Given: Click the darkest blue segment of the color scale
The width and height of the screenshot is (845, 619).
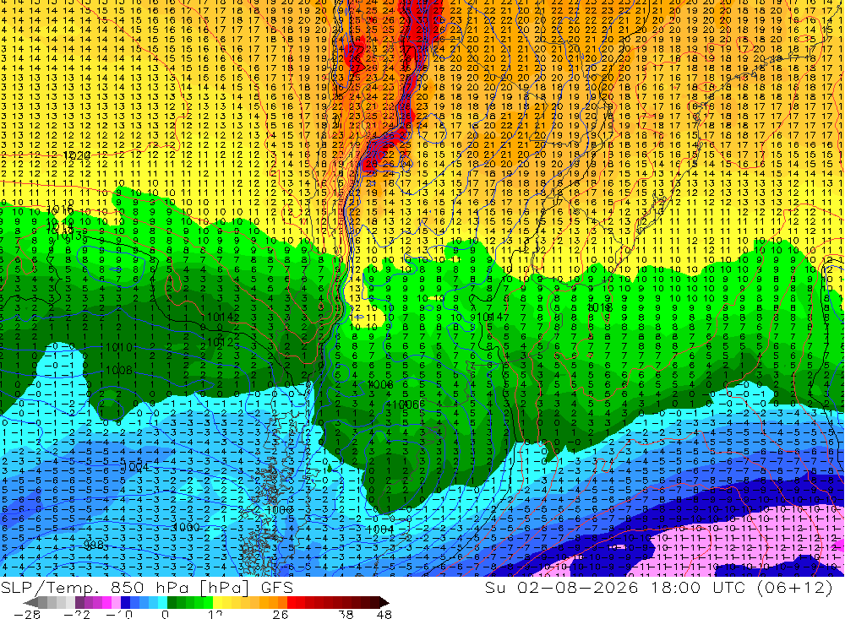Looking at the screenshot, I should (x=125, y=602).
